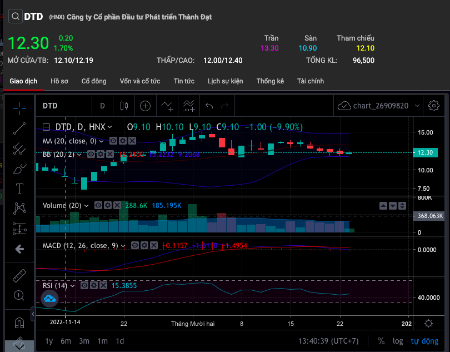Open the Tài chính tab
The height and width of the screenshot is (352, 450).
pos(311,81)
